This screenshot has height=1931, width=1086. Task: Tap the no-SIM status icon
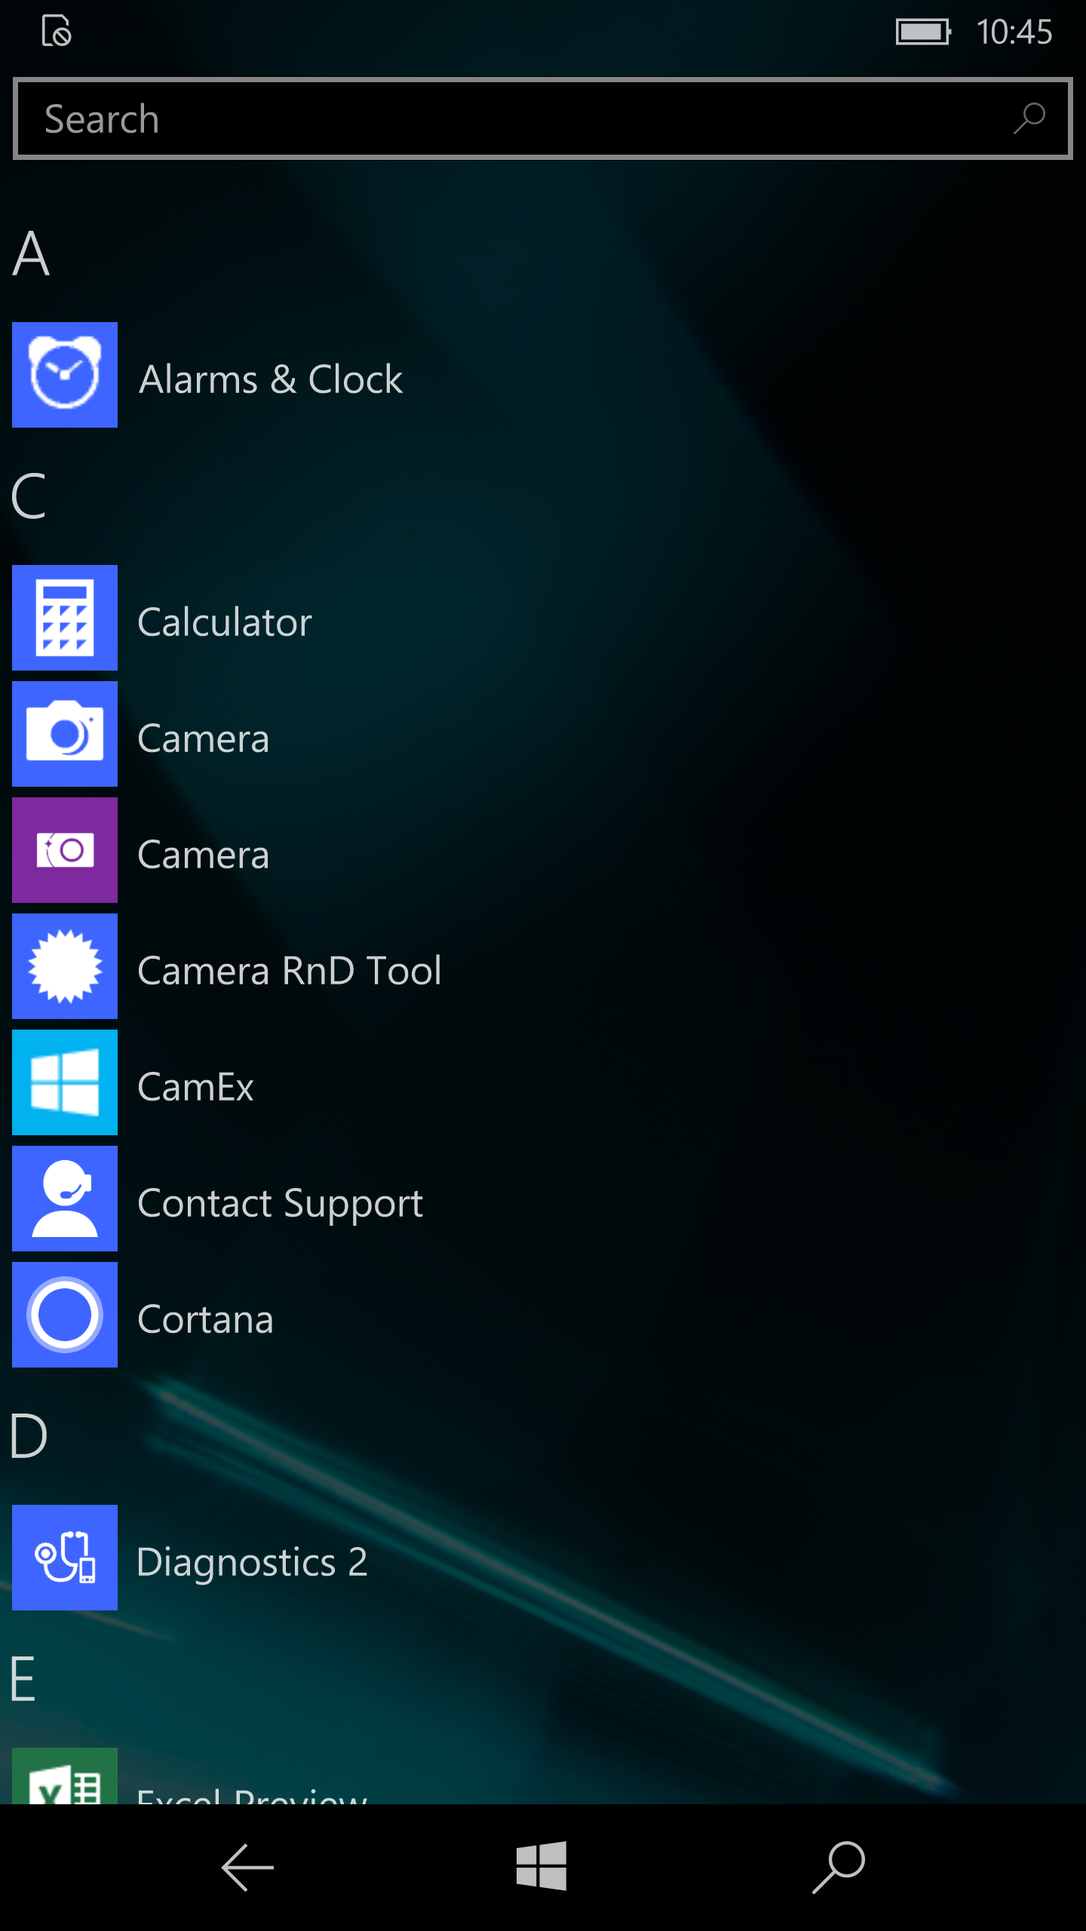(x=57, y=31)
